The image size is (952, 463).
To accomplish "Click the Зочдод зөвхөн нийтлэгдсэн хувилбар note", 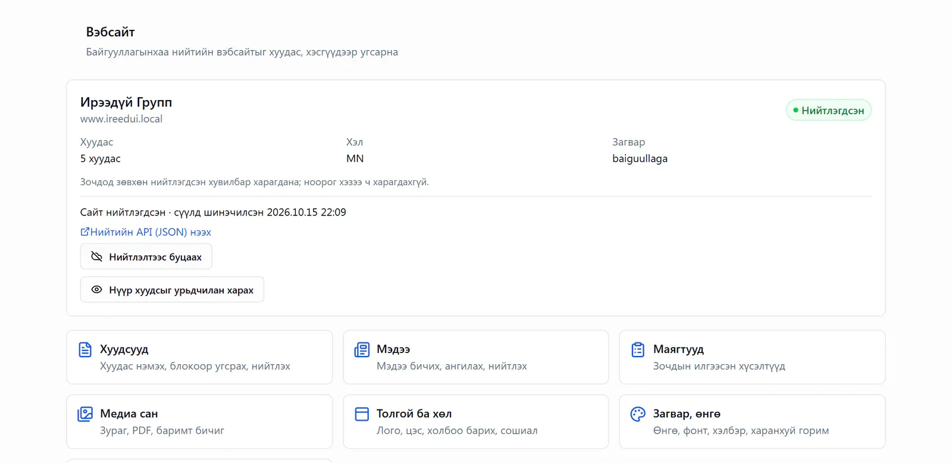I will (255, 182).
